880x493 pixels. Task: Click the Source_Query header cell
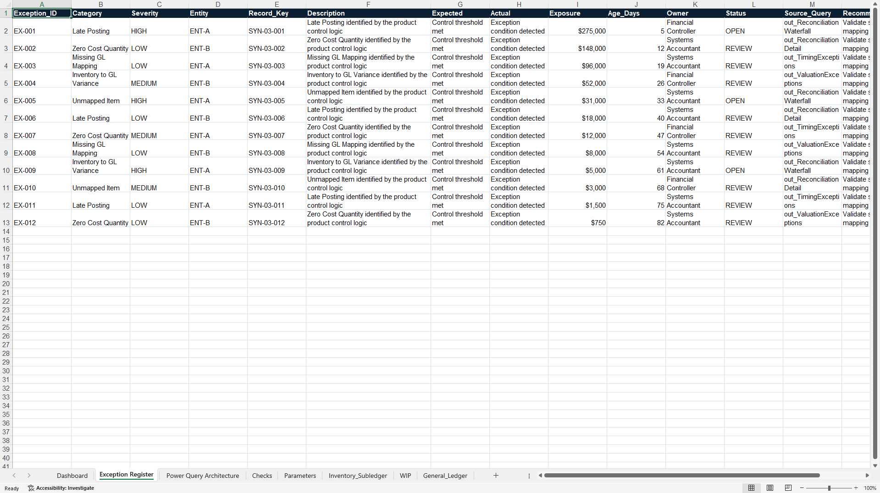[x=812, y=13]
